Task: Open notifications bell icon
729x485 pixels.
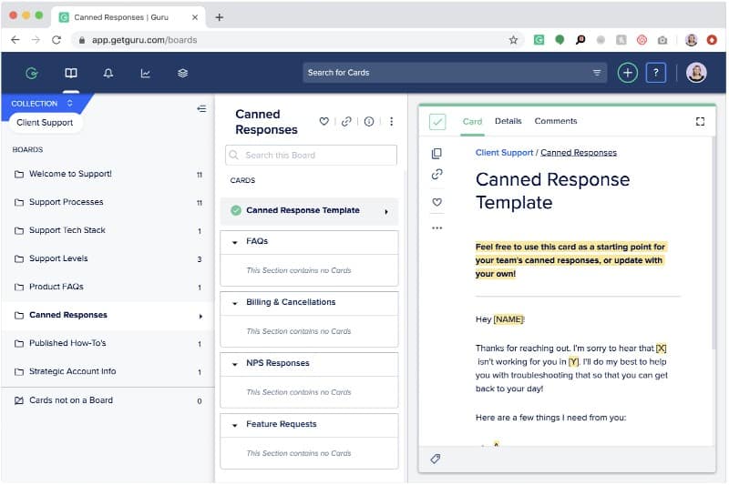Action: [x=108, y=73]
